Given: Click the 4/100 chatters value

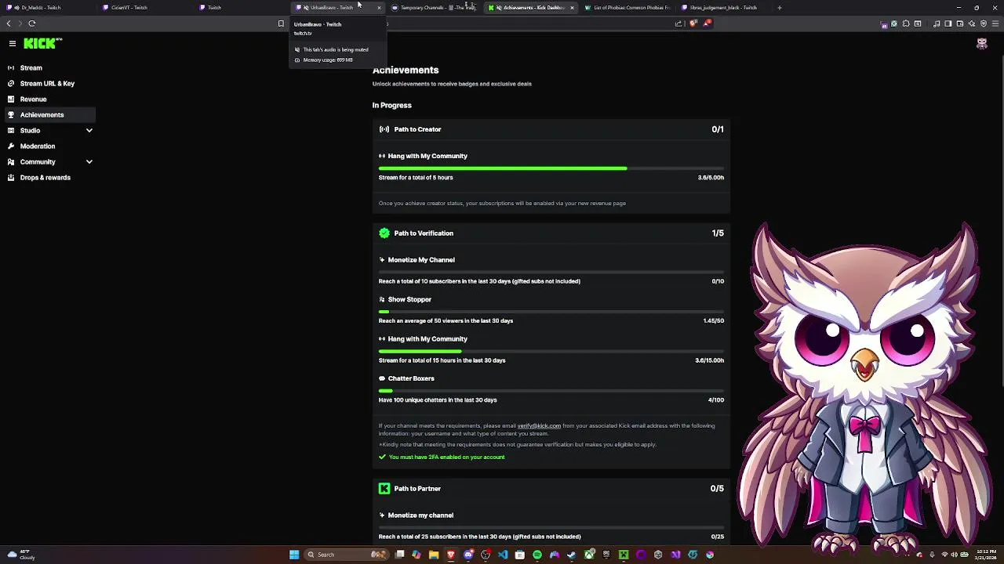Looking at the screenshot, I should [716, 400].
